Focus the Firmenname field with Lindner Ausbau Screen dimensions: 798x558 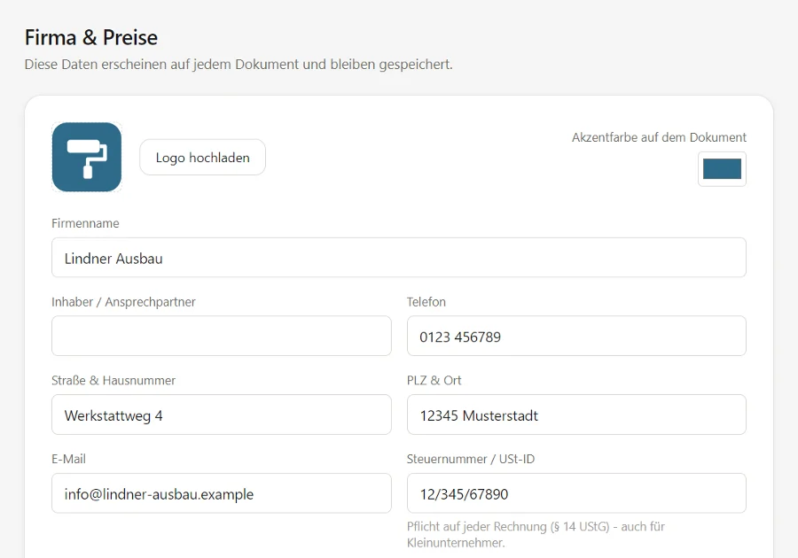coord(398,258)
